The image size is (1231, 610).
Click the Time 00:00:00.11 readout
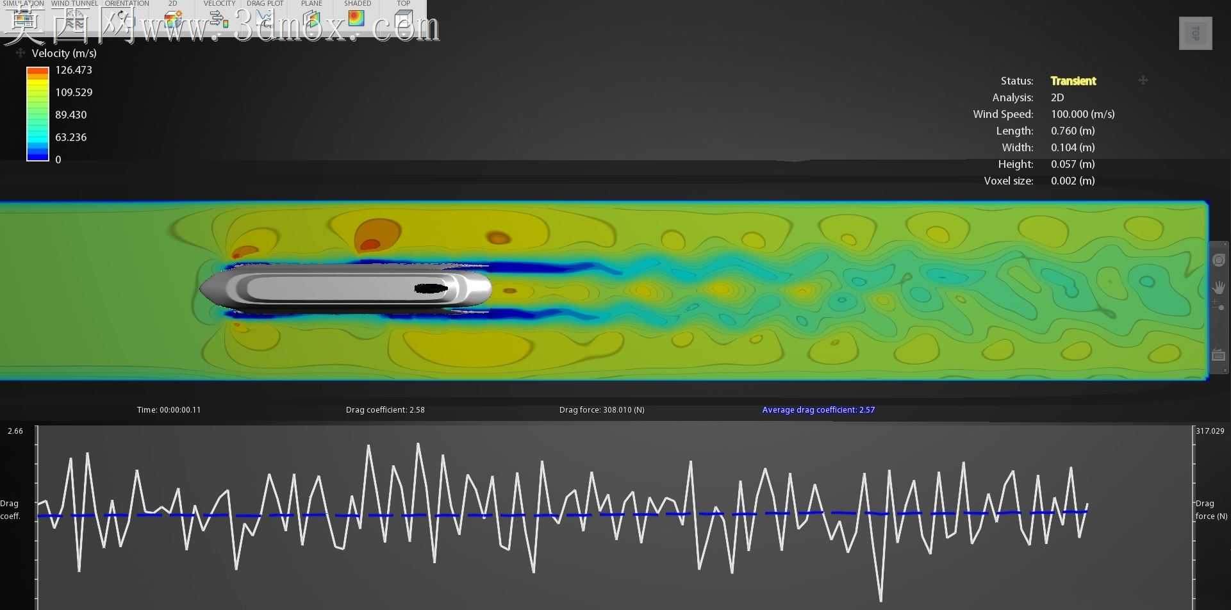169,409
